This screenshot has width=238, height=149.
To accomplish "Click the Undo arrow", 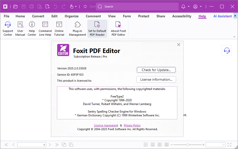I will coord(56,7).
